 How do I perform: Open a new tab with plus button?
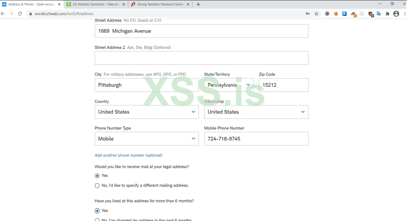[198, 4]
